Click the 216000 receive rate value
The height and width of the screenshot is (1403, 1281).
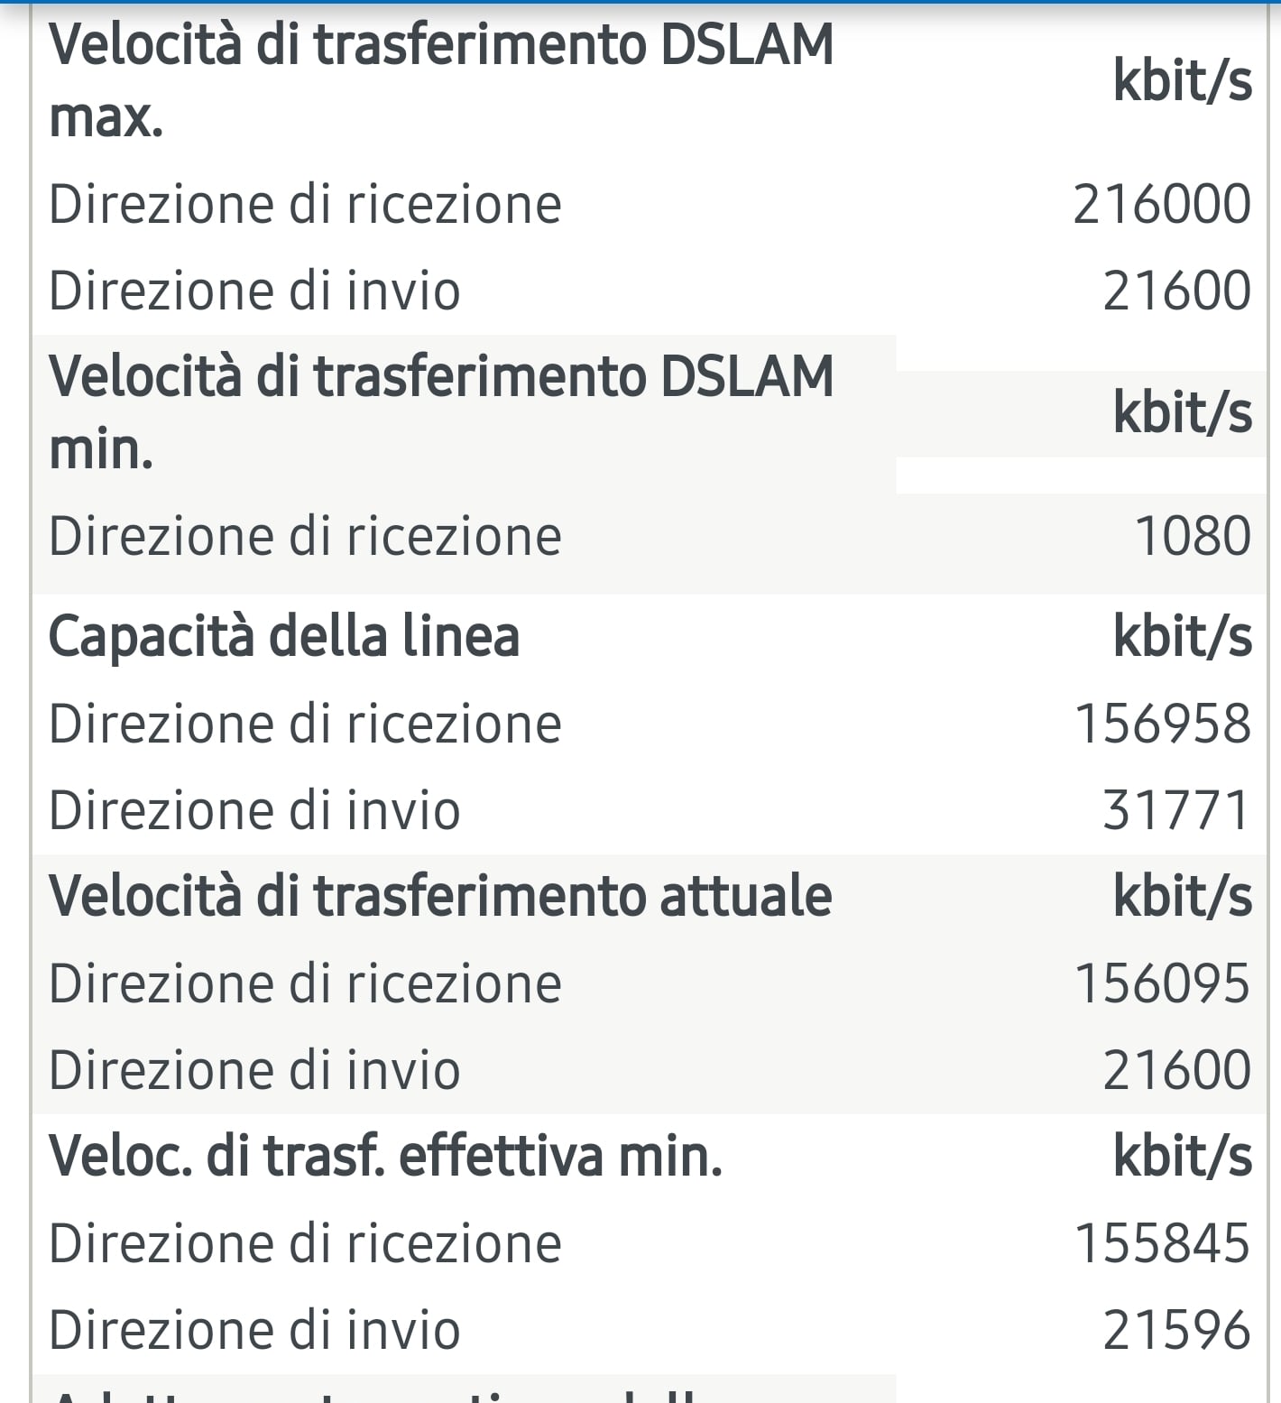pyautogui.click(x=1162, y=204)
